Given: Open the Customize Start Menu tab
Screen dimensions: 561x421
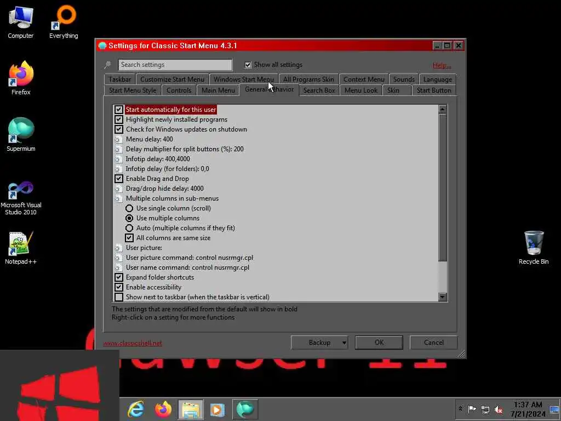Looking at the screenshot, I should (x=172, y=79).
